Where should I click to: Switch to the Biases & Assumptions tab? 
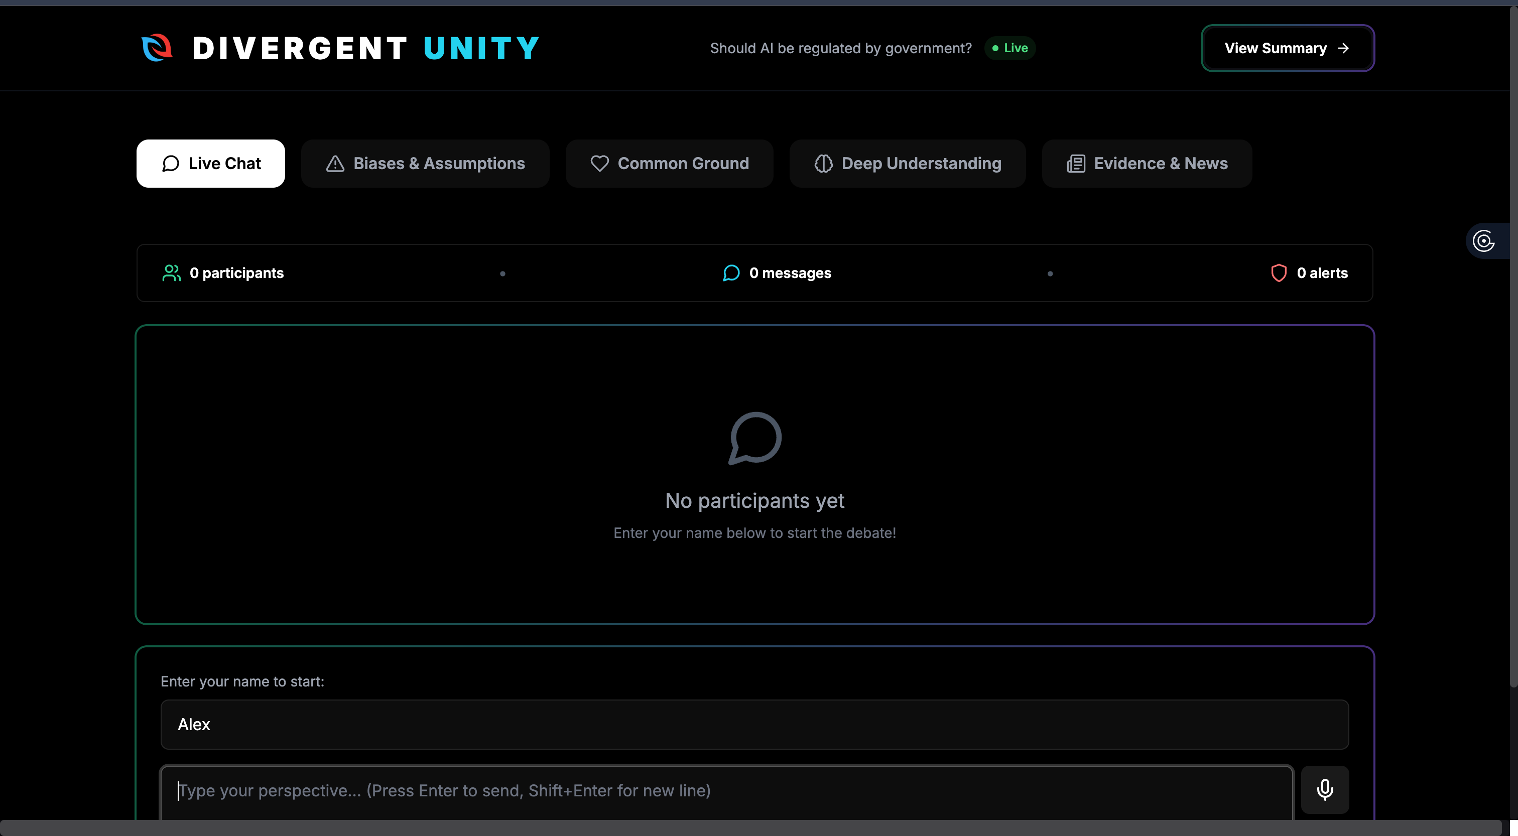click(425, 163)
